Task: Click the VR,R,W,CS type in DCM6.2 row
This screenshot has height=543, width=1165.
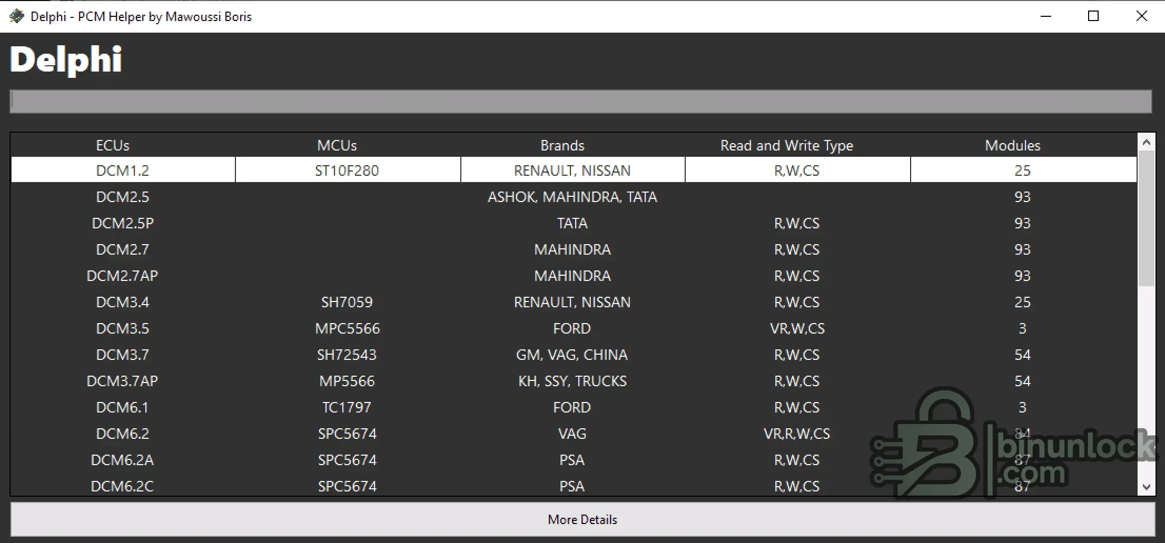Action: [x=797, y=434]
